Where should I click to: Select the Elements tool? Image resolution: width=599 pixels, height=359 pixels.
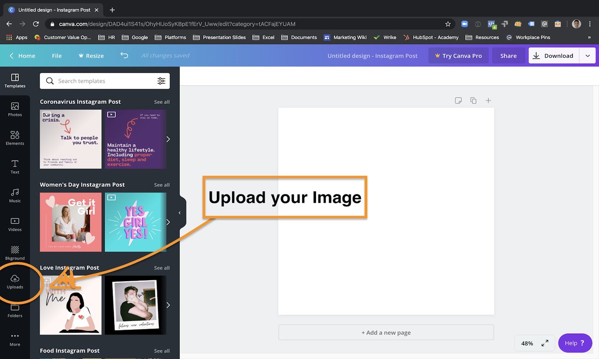pyautogui.click(x=14, y=138)
